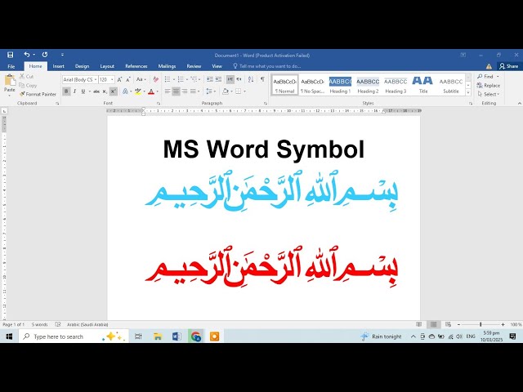Viewport: 523px width, 392px height.
Task: Click the Tell me what you want to do box
Action: 267,66
